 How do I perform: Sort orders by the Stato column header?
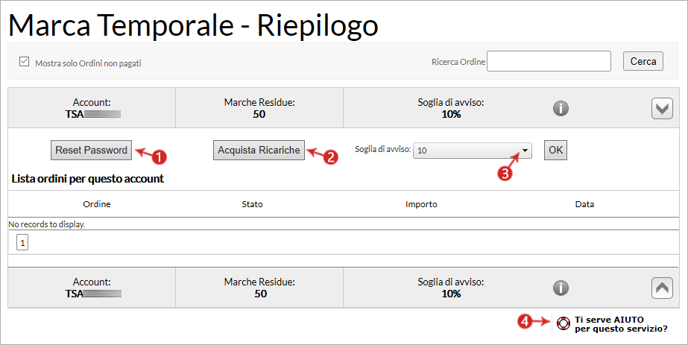[252, 204]
